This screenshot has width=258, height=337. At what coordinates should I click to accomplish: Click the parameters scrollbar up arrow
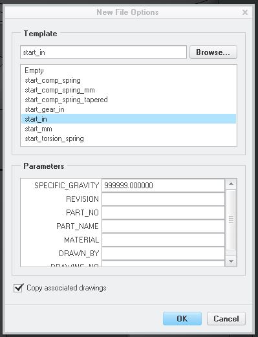(231, 184)
